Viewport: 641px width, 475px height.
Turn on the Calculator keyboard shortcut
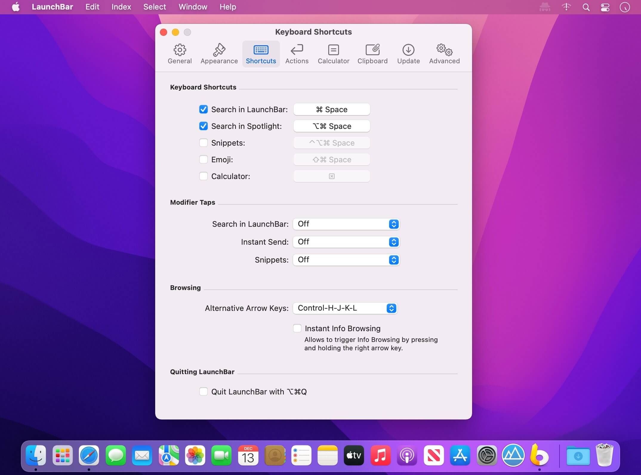[204, 176]
